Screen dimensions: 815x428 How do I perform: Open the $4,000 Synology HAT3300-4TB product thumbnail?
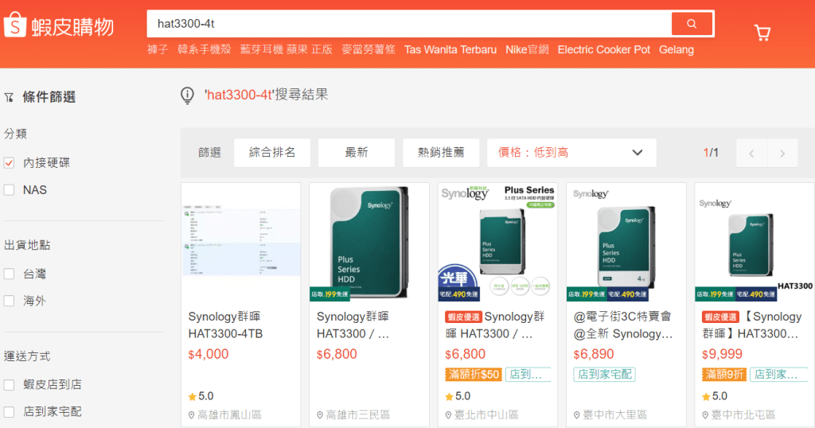point(241,241)
